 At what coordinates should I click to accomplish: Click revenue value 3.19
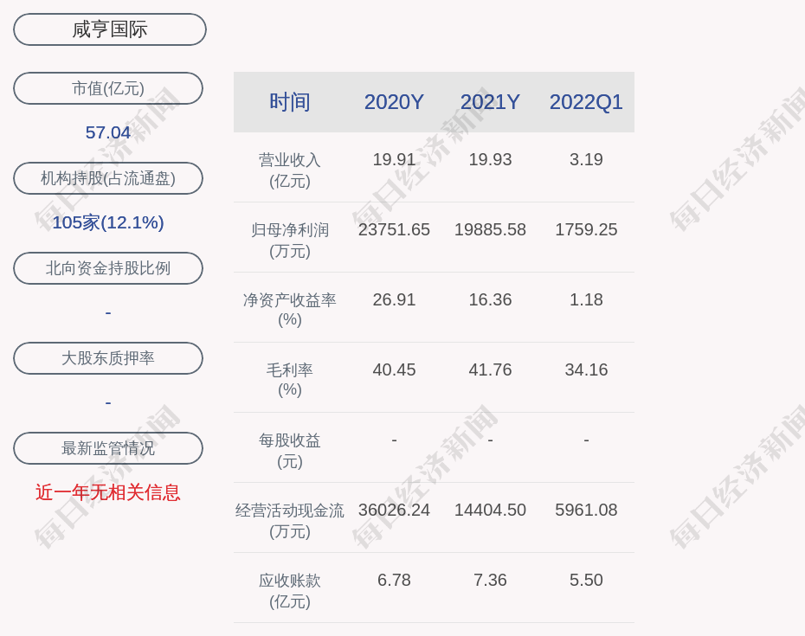pos(586,159)
